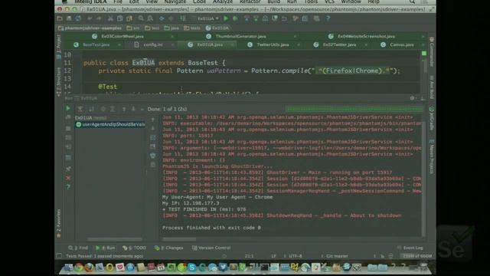
Task: Click the Run panel help question icon
Action: coord(68,187)
